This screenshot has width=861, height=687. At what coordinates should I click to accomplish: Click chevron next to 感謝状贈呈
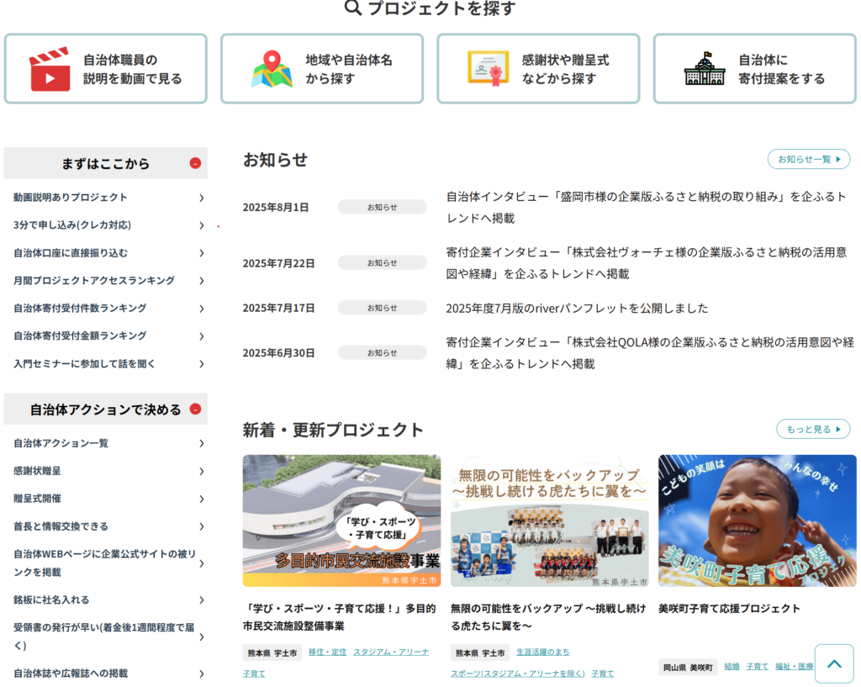click(201, 471)
